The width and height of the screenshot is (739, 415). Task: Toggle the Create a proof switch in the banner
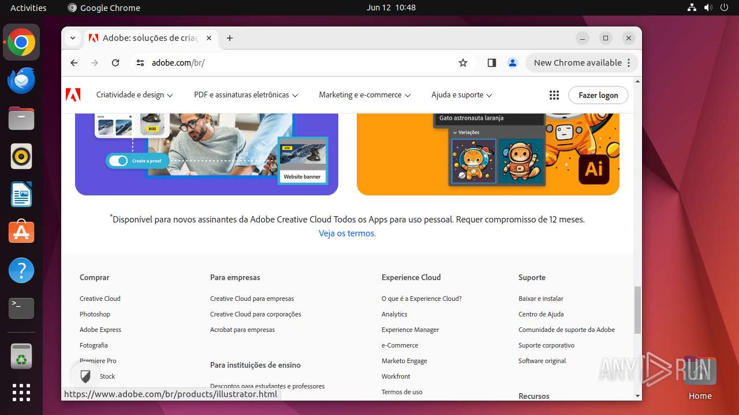click(x=118, y=161)
